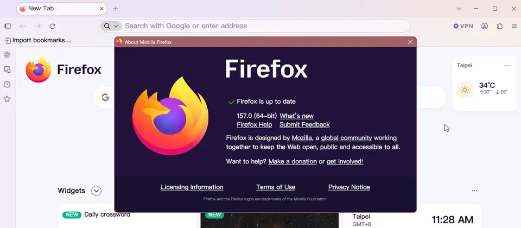Screen dimensions: 521x228
Task: Open the Widgets row more options menu
Action: coord(474,191)
